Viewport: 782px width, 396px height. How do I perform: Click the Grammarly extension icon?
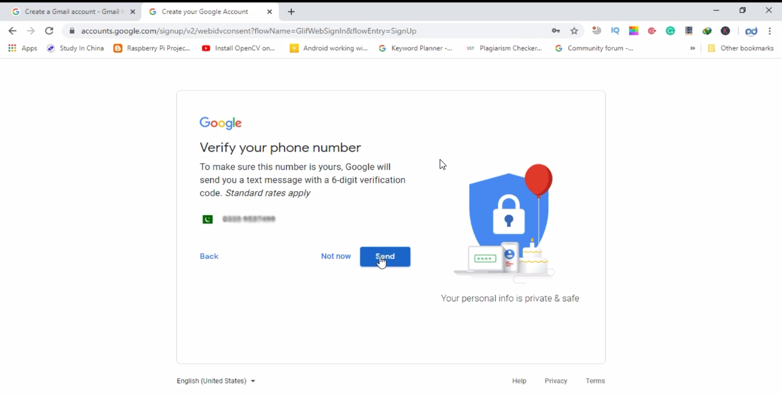[670, 31]
